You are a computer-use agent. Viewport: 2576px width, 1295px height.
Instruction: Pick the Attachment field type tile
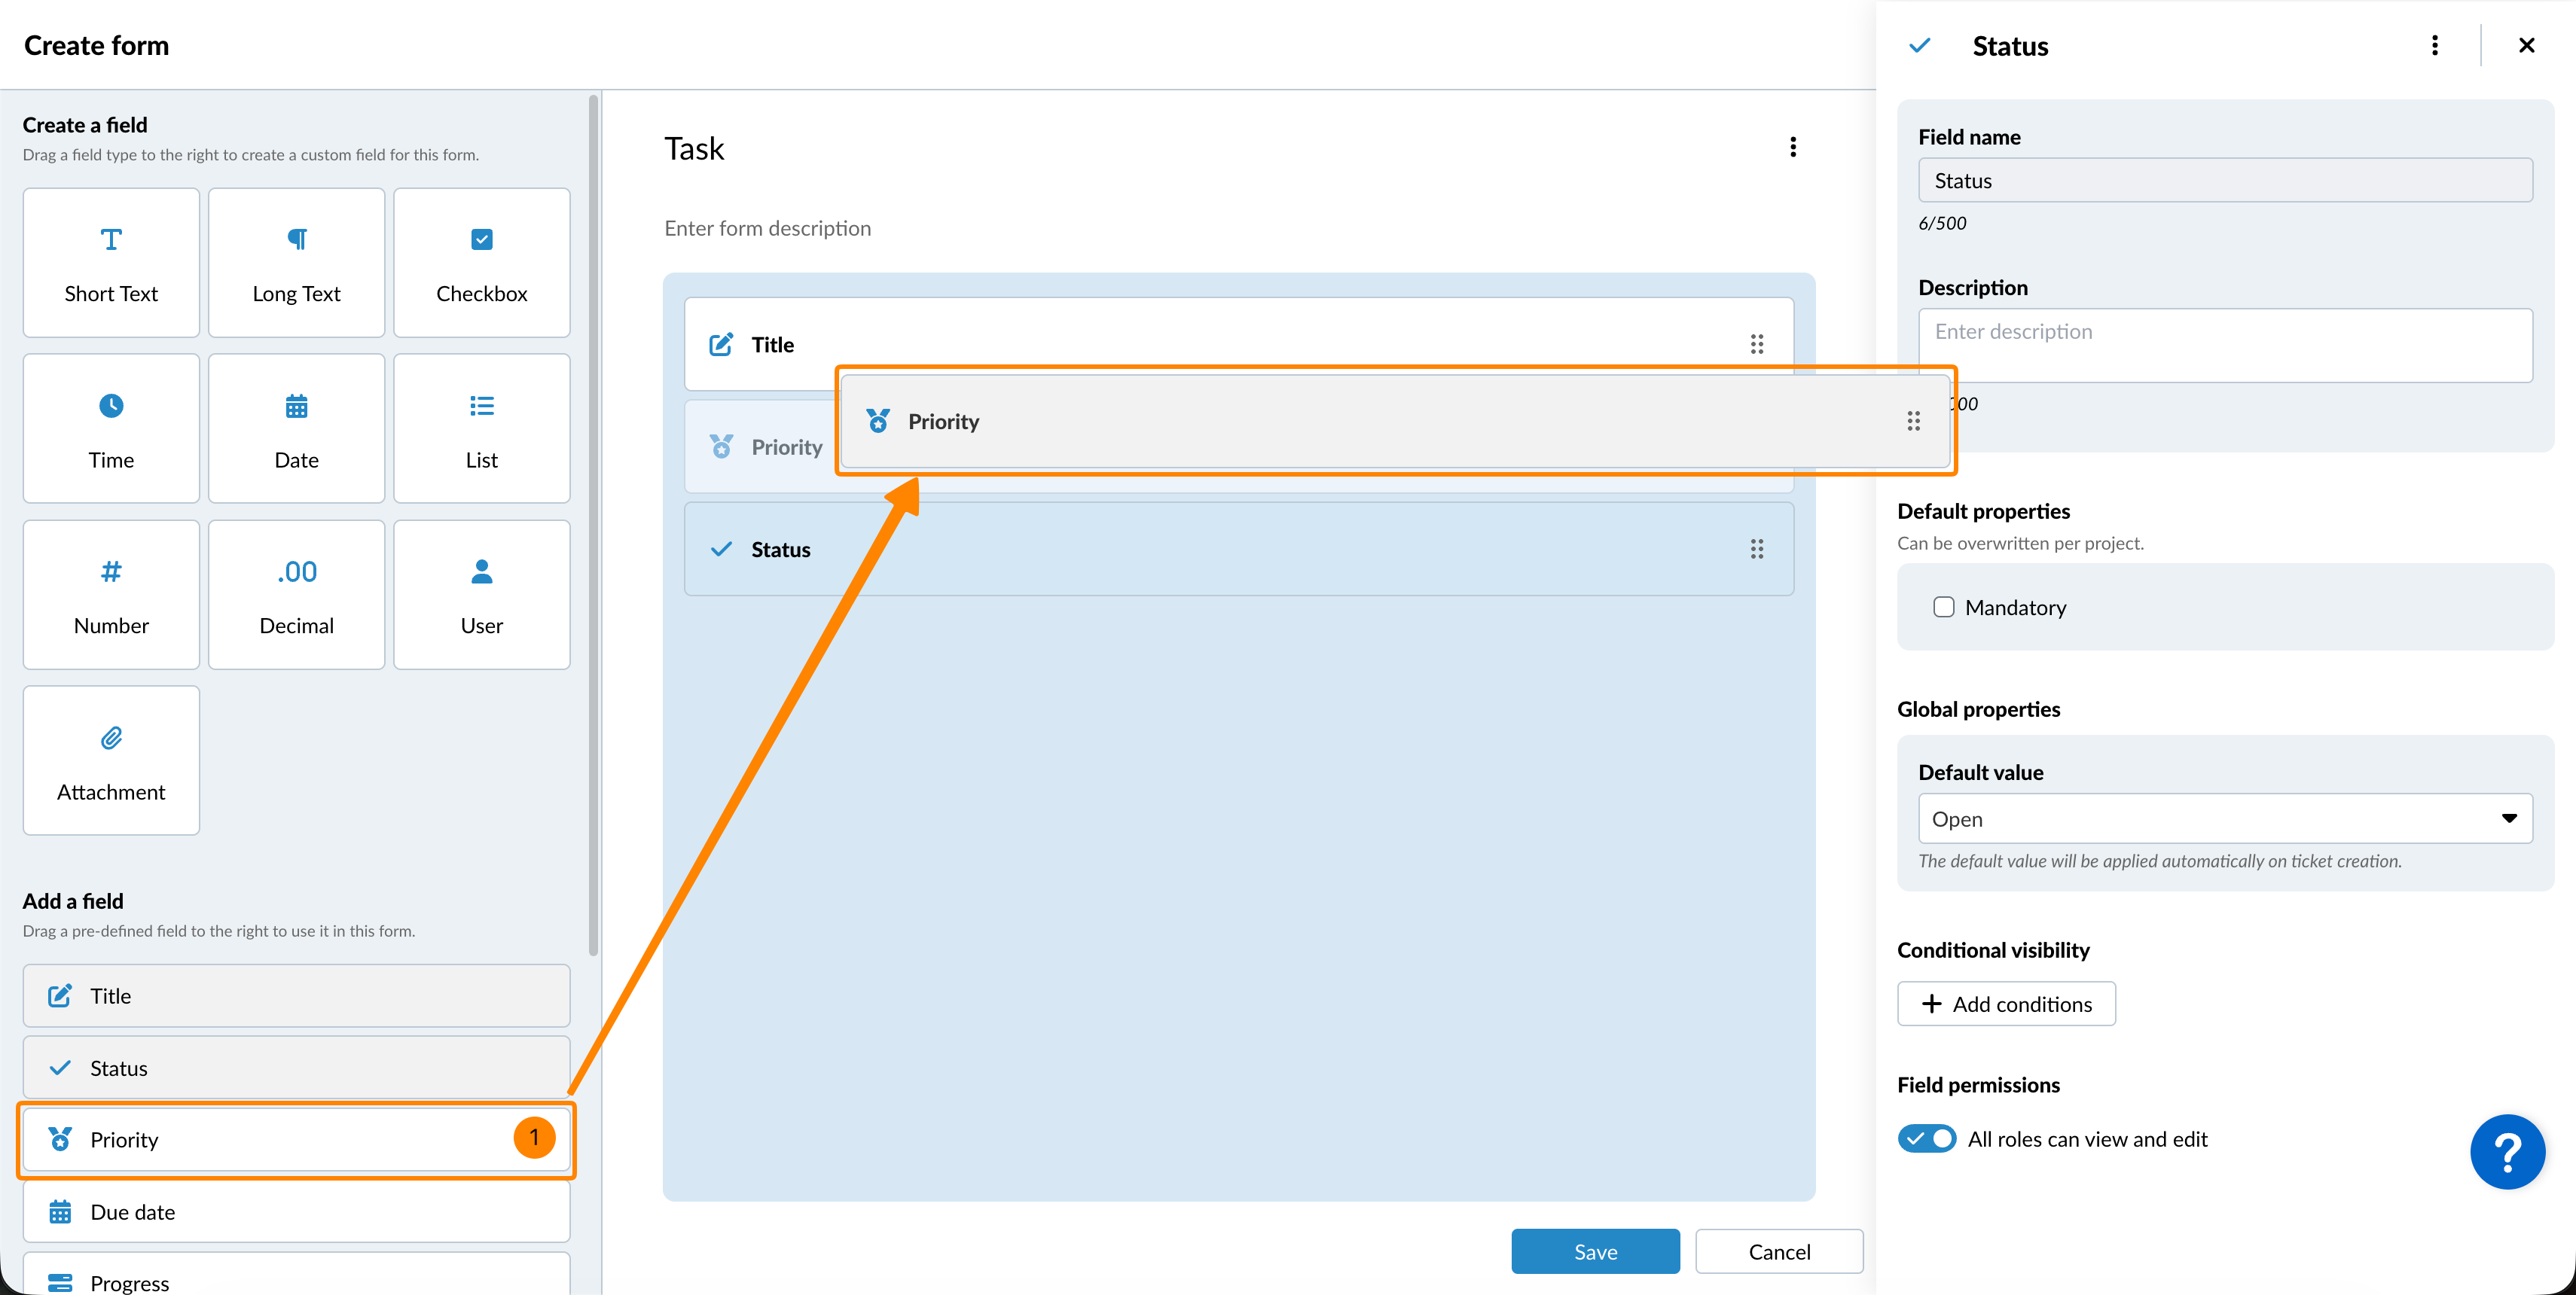pyautogui.click(x=111, y=760)
